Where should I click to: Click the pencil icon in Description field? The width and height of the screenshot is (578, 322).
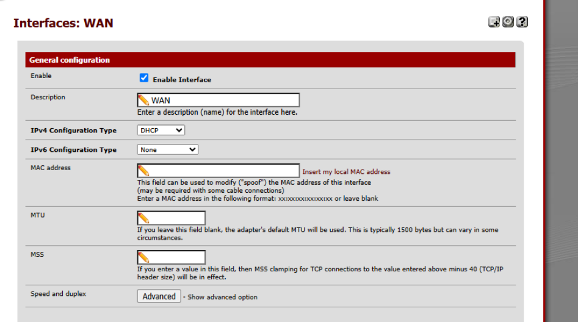coord(143,100)
